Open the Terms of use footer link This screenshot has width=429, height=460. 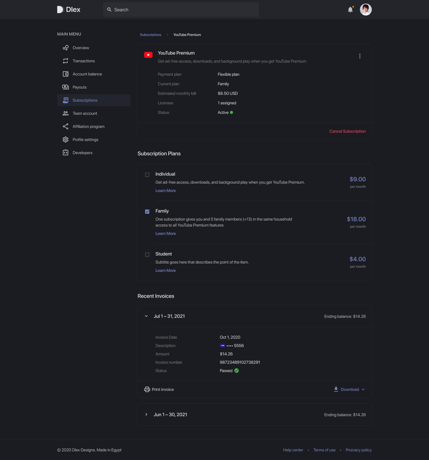324,450
